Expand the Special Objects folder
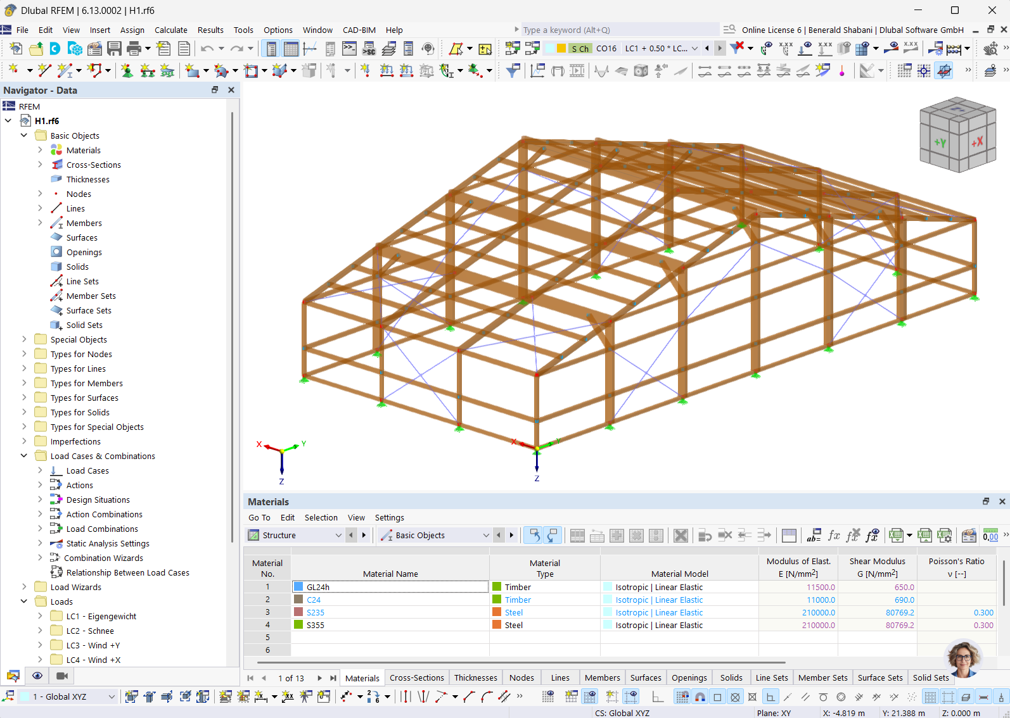 point(24,339)
